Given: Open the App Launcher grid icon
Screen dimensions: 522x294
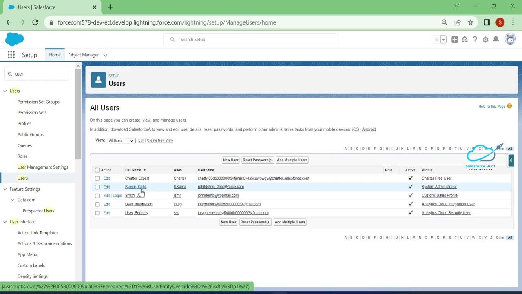Looking at the screenshot, I should pyautogui.click(x=11, y=55).
